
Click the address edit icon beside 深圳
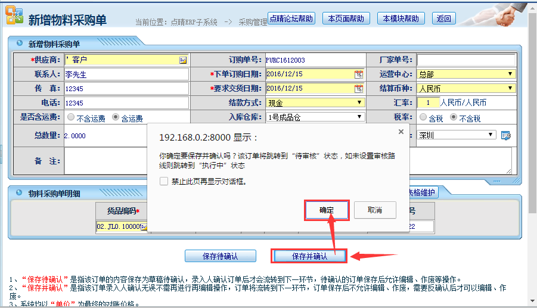pyautogui.click(x=506, y=135)
